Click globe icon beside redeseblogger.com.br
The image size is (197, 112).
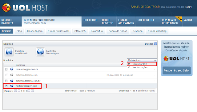[12, 69]
